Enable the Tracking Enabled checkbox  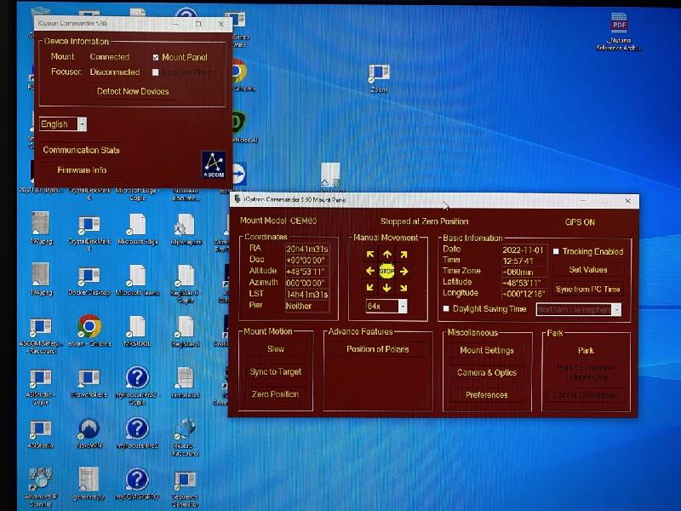tap(556, 251)
